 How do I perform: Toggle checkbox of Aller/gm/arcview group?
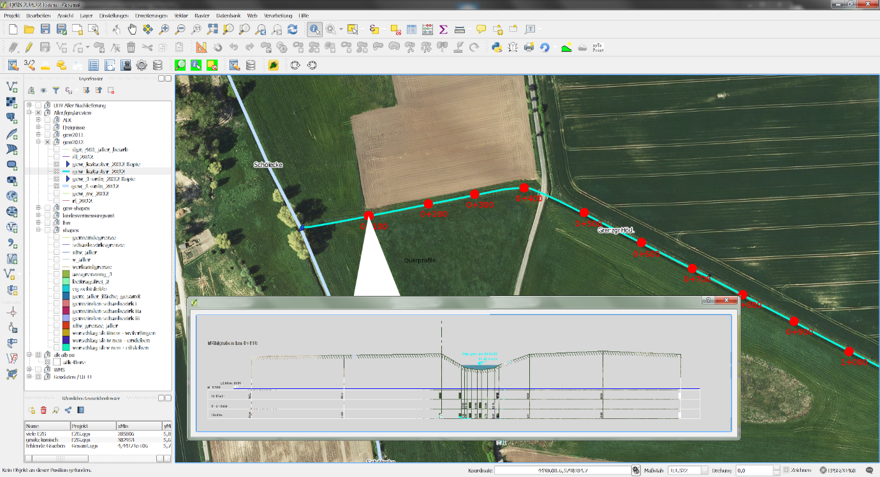(x=38, y=113)
